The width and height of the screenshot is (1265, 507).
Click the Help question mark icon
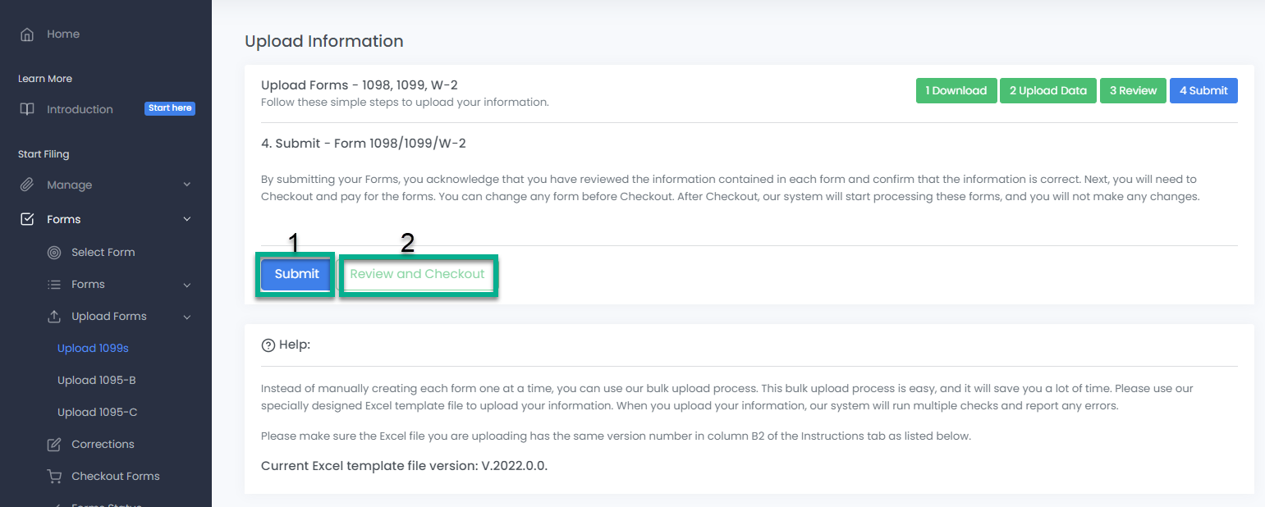click(x=268, y=345)
